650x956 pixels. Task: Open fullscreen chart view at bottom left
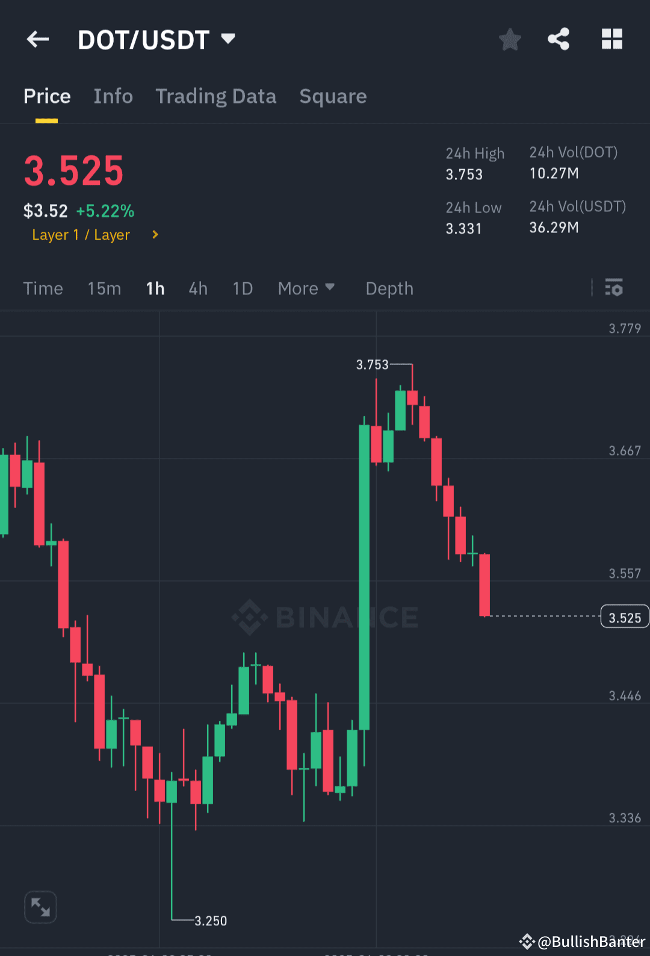(40, 907)
